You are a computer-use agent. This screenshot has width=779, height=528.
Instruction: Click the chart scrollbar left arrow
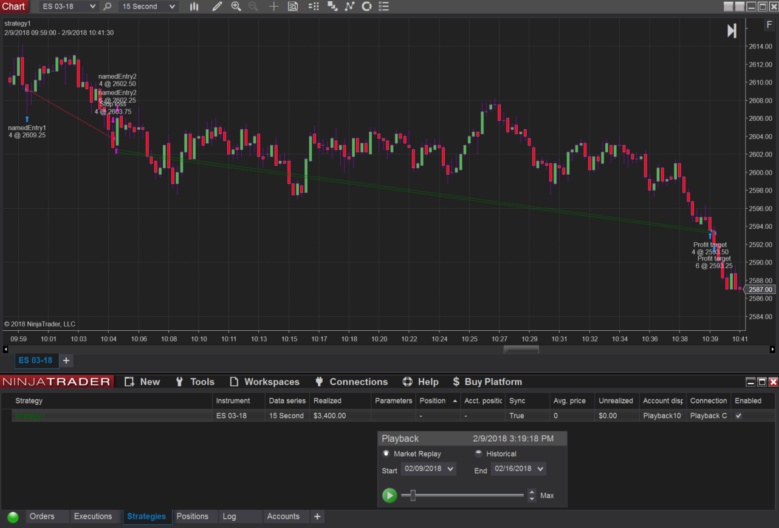(x=5, y=349)
